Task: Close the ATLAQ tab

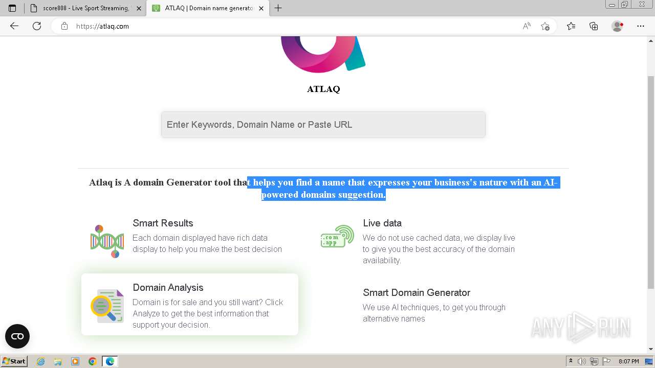Action: (261, 8)
